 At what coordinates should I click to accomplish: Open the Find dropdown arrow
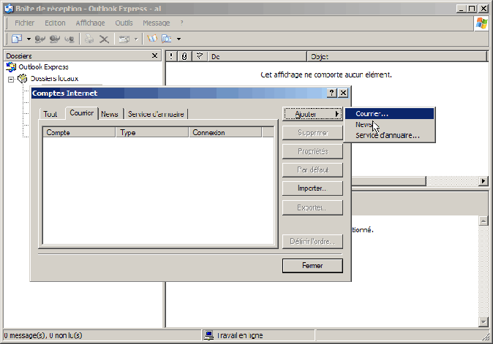178,39
